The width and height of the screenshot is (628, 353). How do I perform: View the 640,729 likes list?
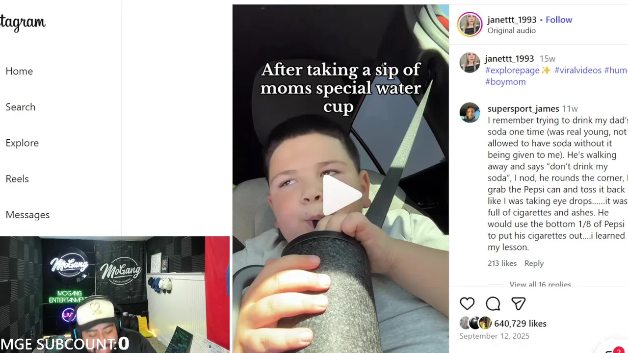coord(520,324)
